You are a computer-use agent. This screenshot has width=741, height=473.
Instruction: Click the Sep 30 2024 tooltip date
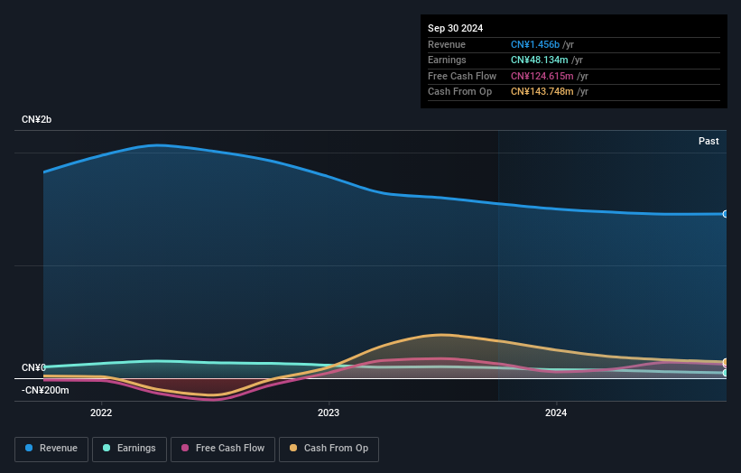click(x=455, y=28)
